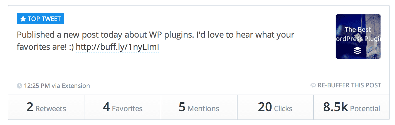
Task: Open the buff.ly shortened link
Action: coord(117,48)
